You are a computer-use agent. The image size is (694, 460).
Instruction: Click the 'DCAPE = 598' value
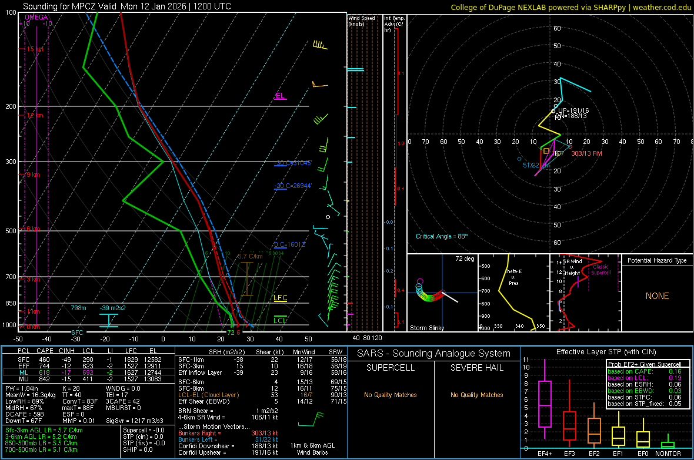point(24,414)
